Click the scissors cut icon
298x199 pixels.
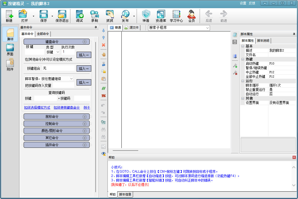[x=103, y=64]
